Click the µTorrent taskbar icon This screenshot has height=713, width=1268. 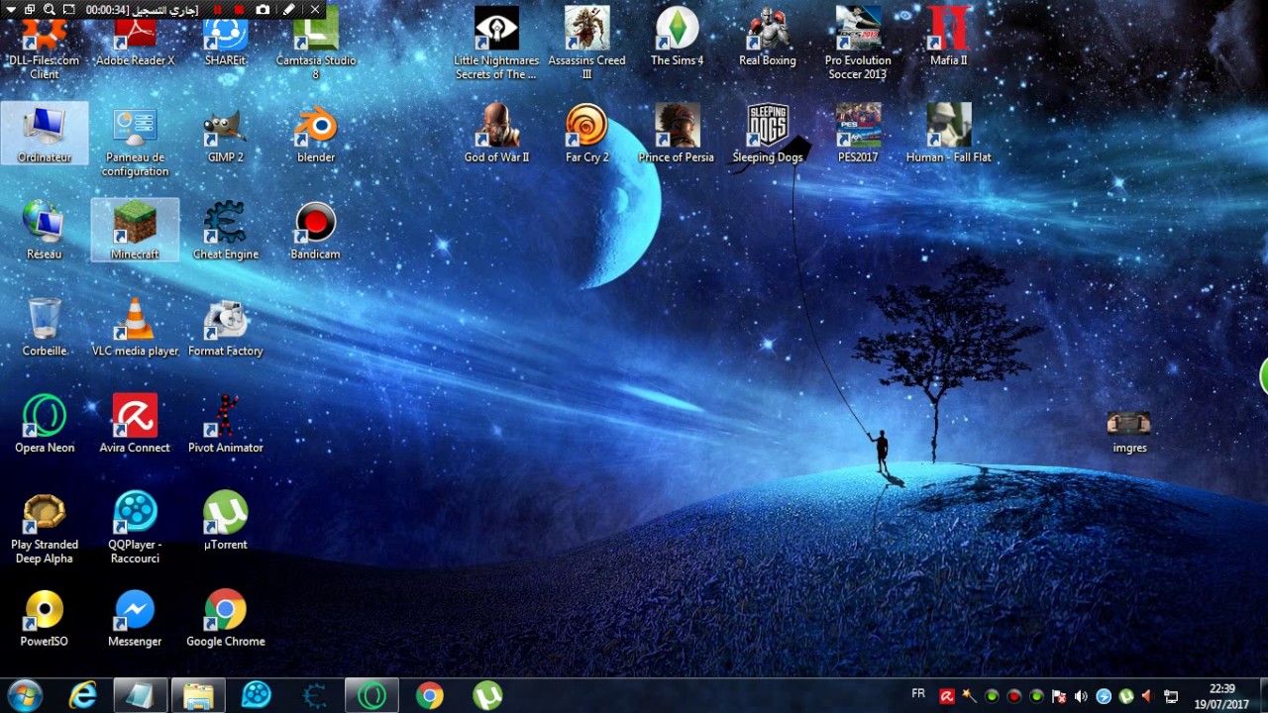point(487,695)
